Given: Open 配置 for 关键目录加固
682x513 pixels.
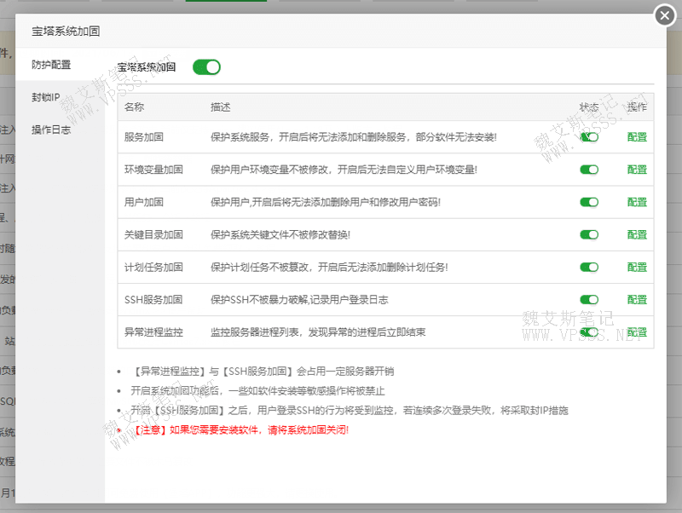Looking at the screenshot, I should [x=637, y=234].
